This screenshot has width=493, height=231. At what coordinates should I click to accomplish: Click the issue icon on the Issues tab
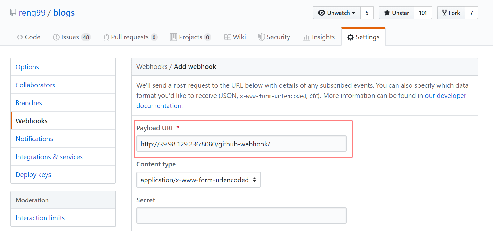coord(56,37)
